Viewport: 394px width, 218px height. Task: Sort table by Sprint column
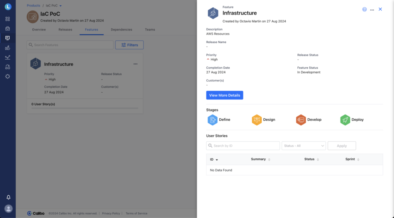pyautogui.click(x=352, y=159)
